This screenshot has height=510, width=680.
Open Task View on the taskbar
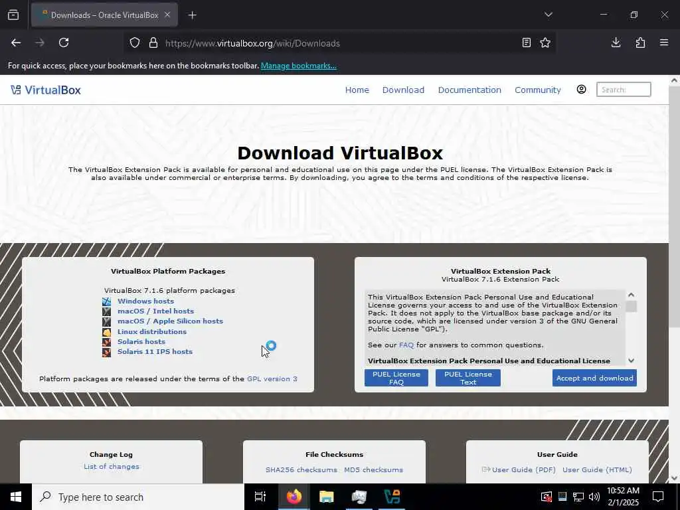click(260, 497)
